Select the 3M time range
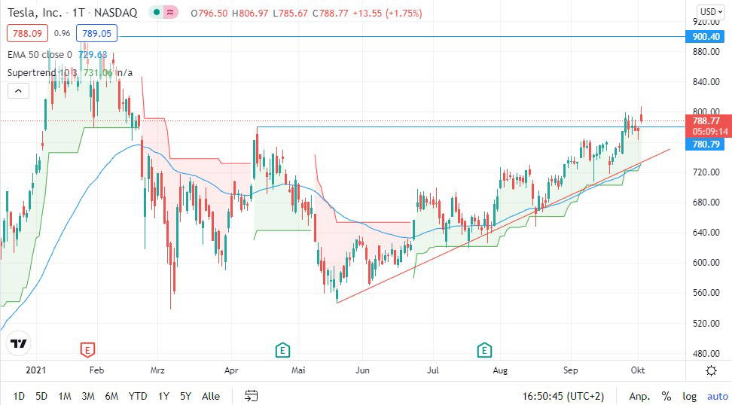The height and width of the screenshot is (405, 732). [88, 396]
